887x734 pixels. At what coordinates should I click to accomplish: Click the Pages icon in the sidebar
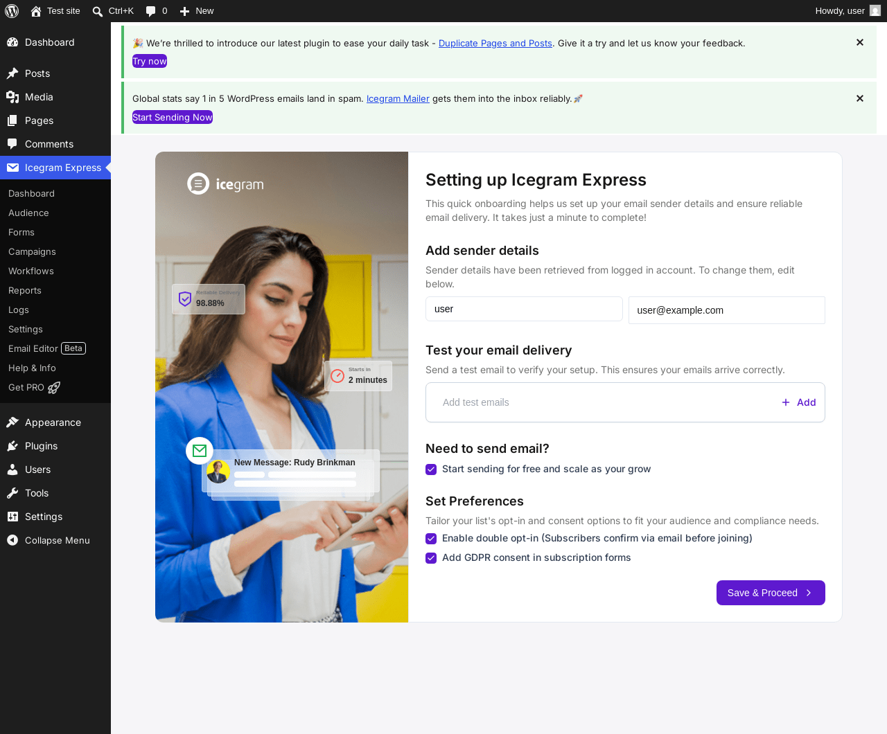tap(12, 120)
